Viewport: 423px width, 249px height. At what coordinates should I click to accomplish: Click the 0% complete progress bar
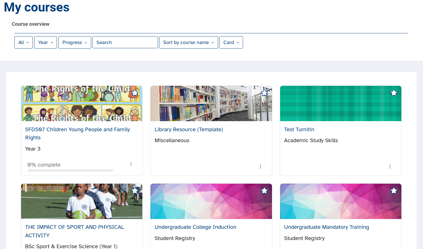coord(70,170)
